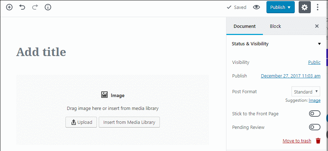Enable Stick to the Front Page toggle

315,114
